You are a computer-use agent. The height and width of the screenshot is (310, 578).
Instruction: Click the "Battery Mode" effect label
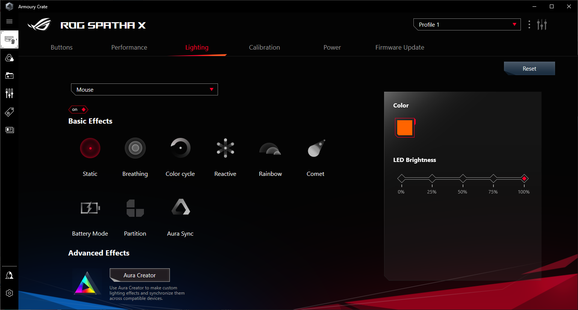tap(90, 234)
